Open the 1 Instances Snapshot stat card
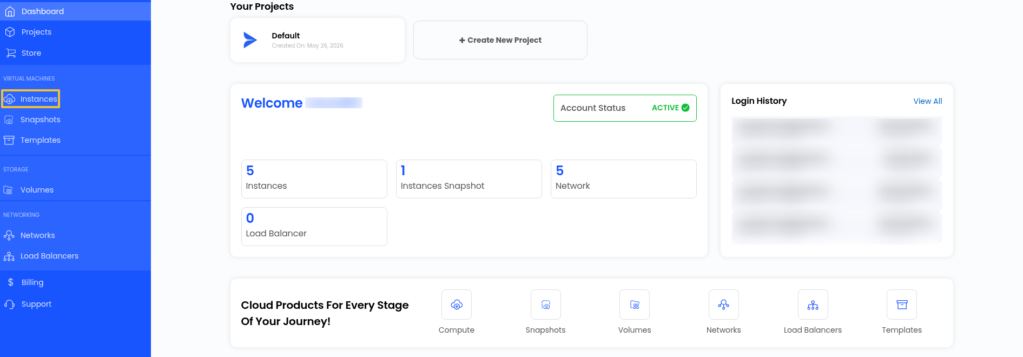The image size is (1023, 357). (469, 179)
